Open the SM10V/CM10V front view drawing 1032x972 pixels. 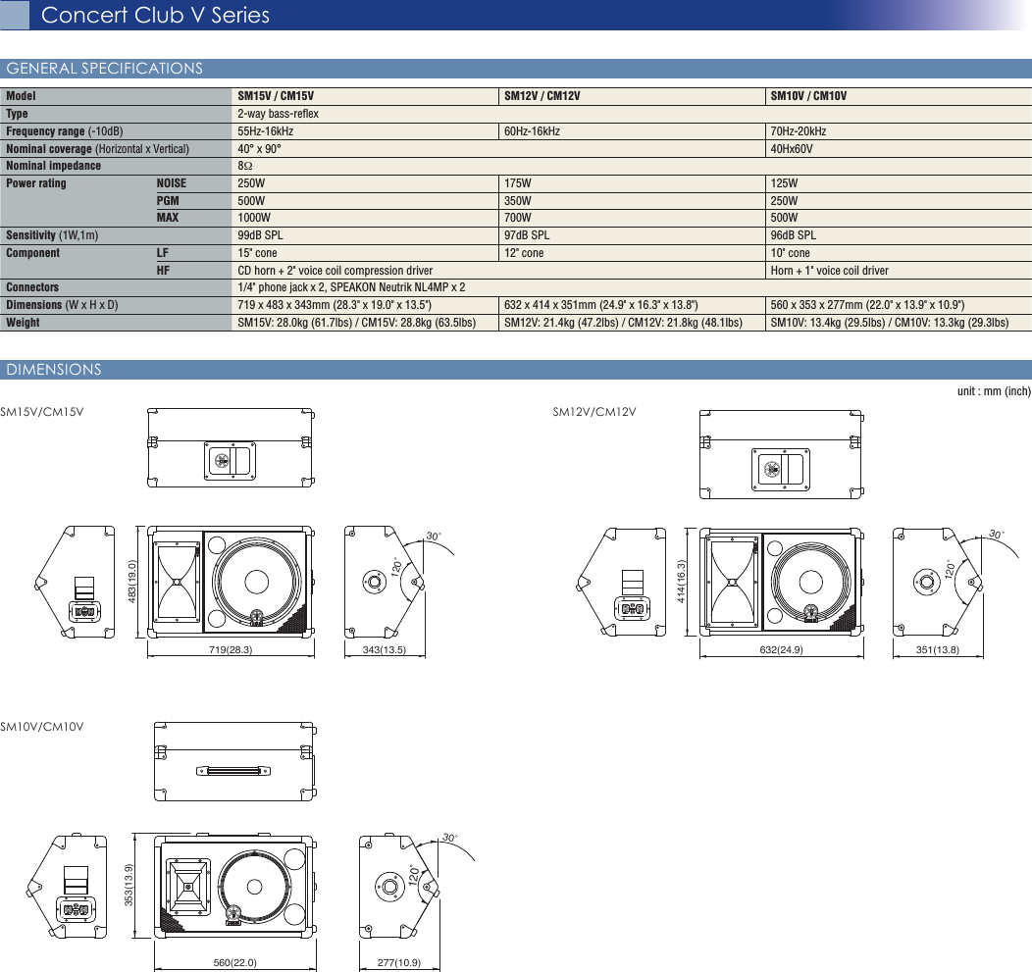(235, 887)
